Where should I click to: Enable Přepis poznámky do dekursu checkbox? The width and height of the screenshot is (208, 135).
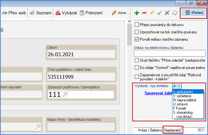137,25
